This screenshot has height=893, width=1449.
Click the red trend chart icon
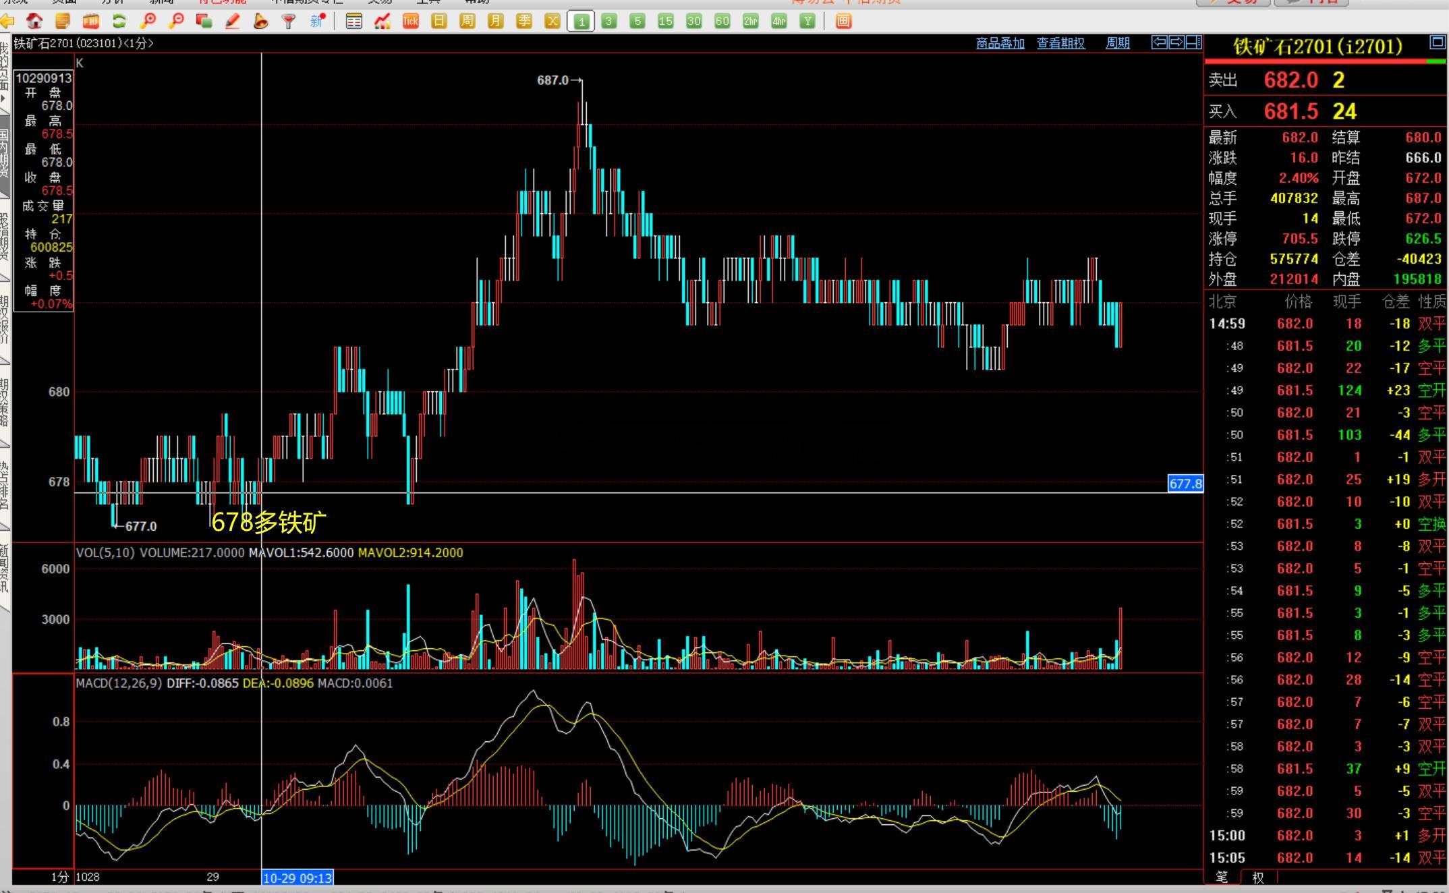[x=382, y=21]
